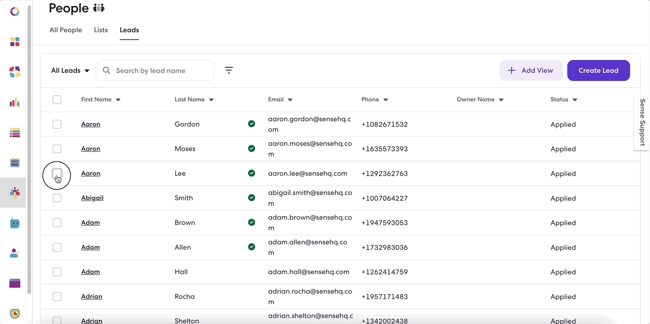Viewport: 650px width, 324px height.
Task: Open lead Adam in the Hall row
Action: point(91,272)
